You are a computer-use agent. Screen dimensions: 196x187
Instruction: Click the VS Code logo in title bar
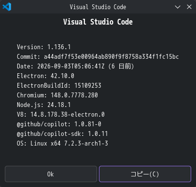tap(7, 7)
